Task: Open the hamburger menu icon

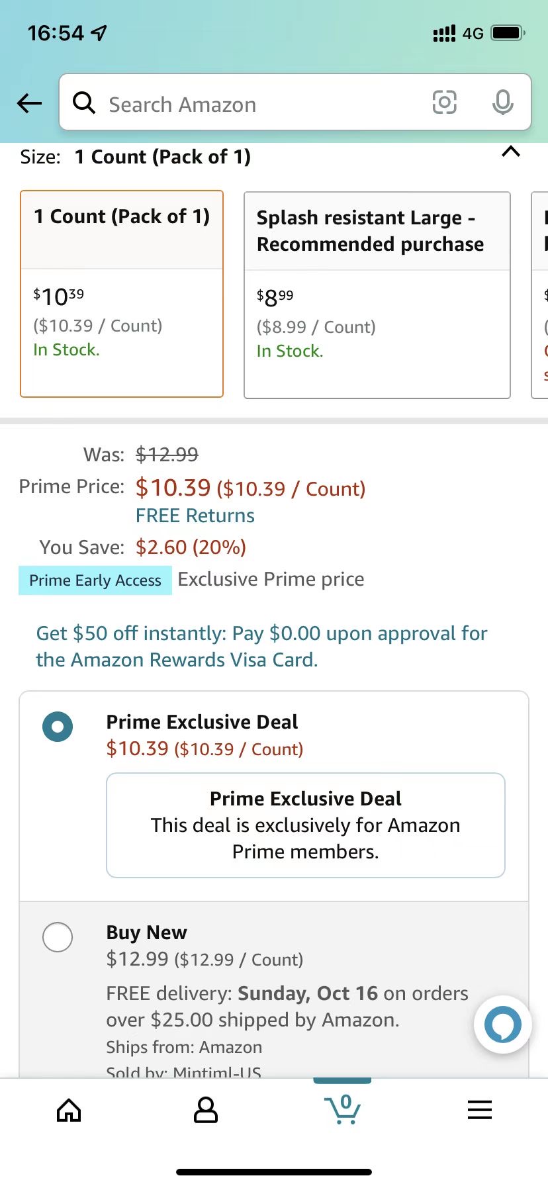Action: click(480, 1110)
